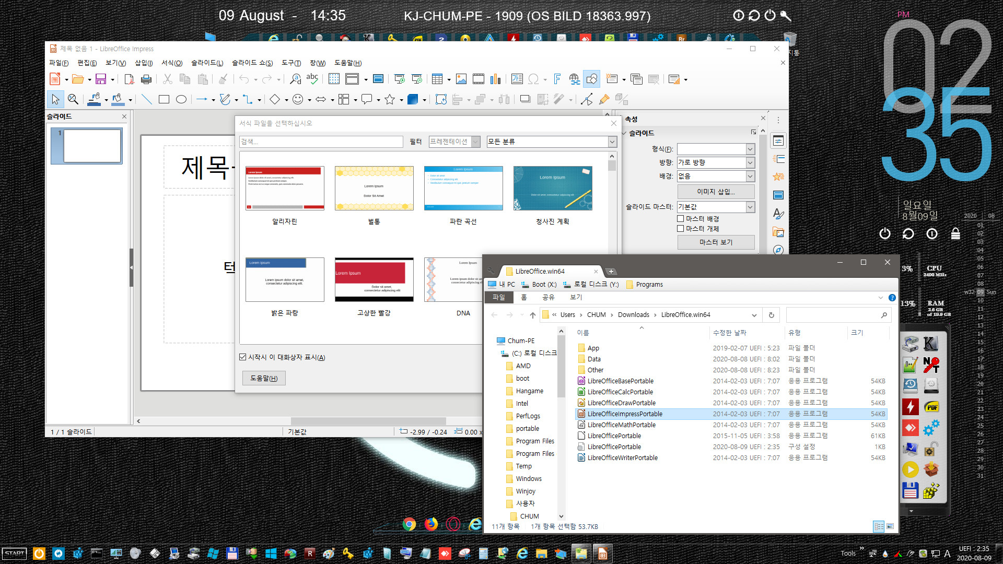The height and width of the screenshot is (564, 1003).
Task: Click the Save icon in Impress toolbar
Action: 101,79
